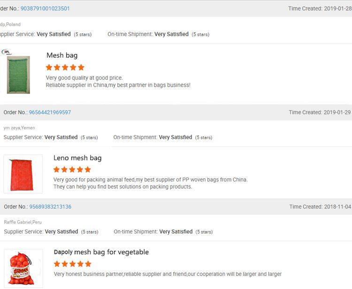Click the star rating under Leno mesh bag
The image size is (352, 289).
(x=72, y=170)
